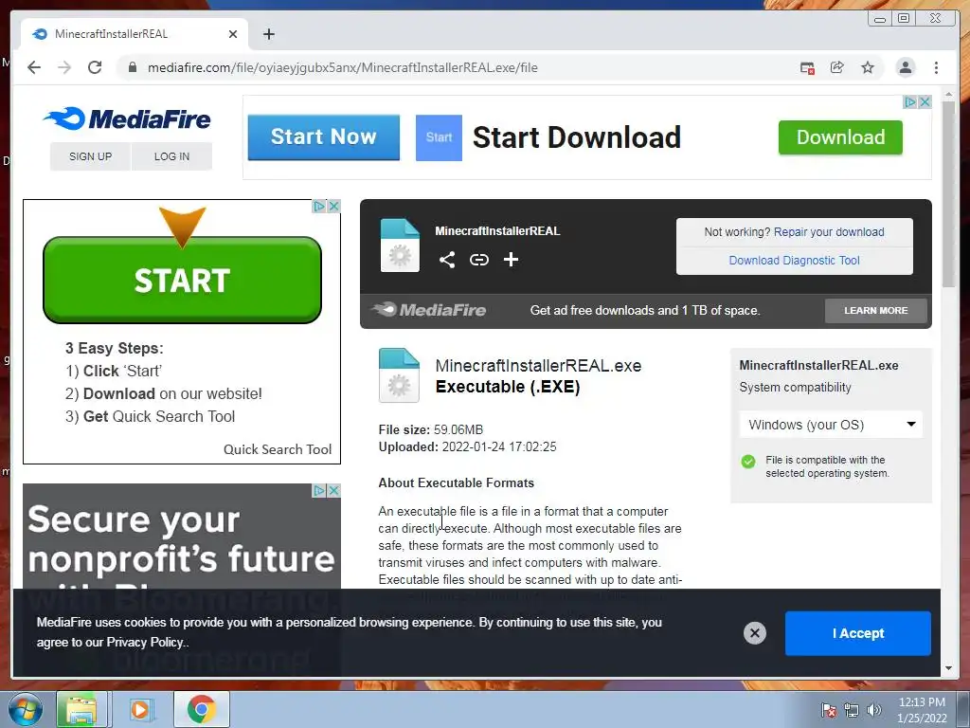The width and height of the screenshot is (970, 728).
Task: Click the browser Back arrow
Action: pyautogui.click(x=34, y=67)
